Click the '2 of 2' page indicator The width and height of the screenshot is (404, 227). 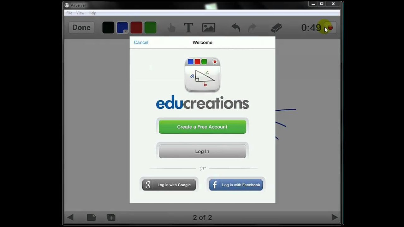[x=202, y=218]
